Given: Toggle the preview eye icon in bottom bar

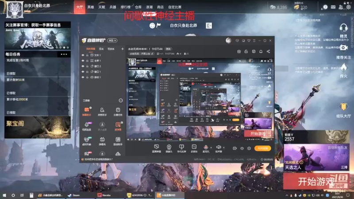Looking at the screenshot, I should [x=242, y=148].
